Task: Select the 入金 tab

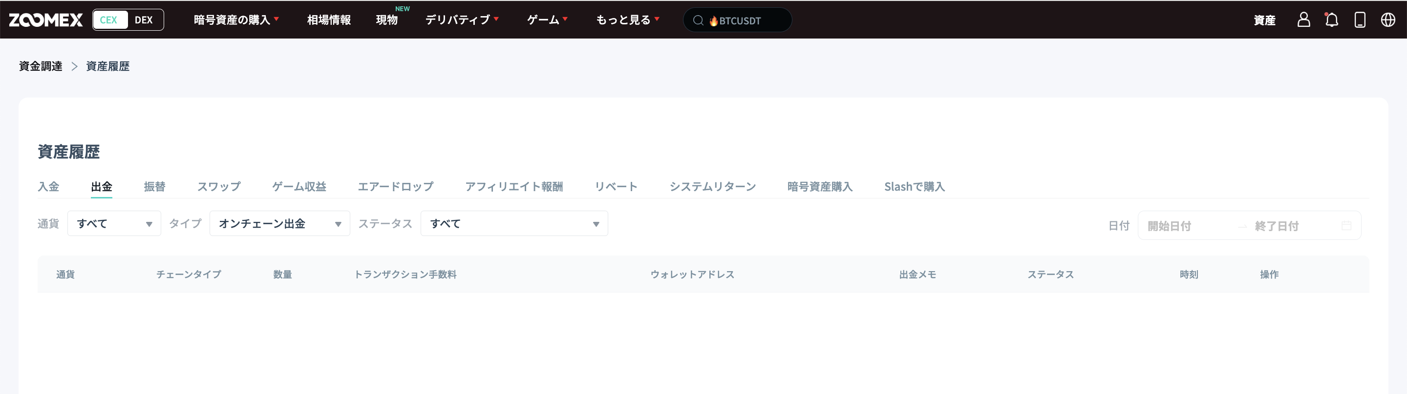Action: [x=48, y=186]
